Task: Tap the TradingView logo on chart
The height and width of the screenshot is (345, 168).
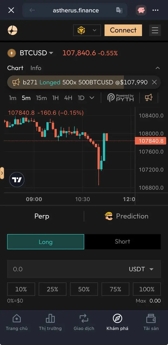Action: [x=17, y=180]
